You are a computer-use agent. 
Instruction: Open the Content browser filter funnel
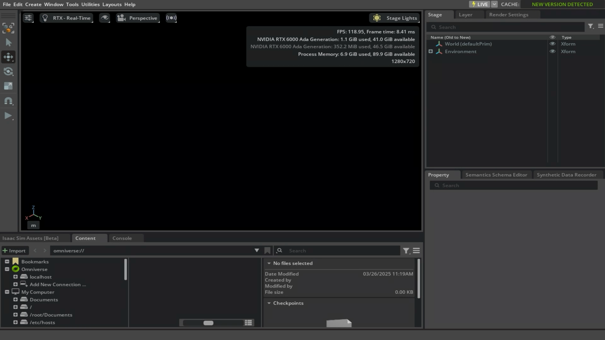pos(406,251)
